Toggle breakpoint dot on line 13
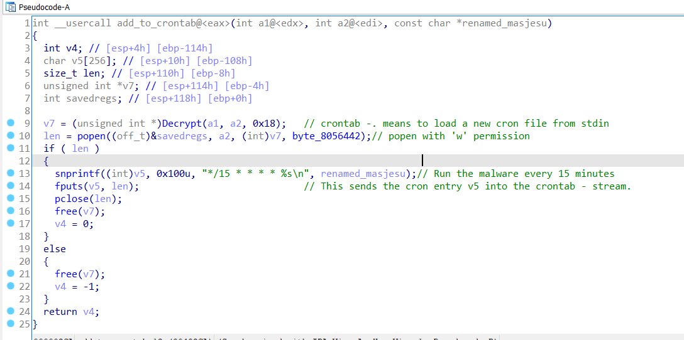The image size is (684, 340). 9,173
